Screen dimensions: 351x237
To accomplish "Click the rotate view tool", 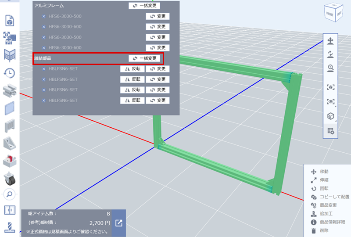I will [x=330, y=54].
